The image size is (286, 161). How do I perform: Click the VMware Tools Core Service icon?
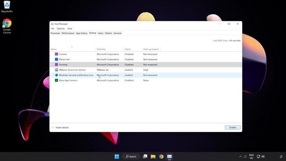click(56, 70)
